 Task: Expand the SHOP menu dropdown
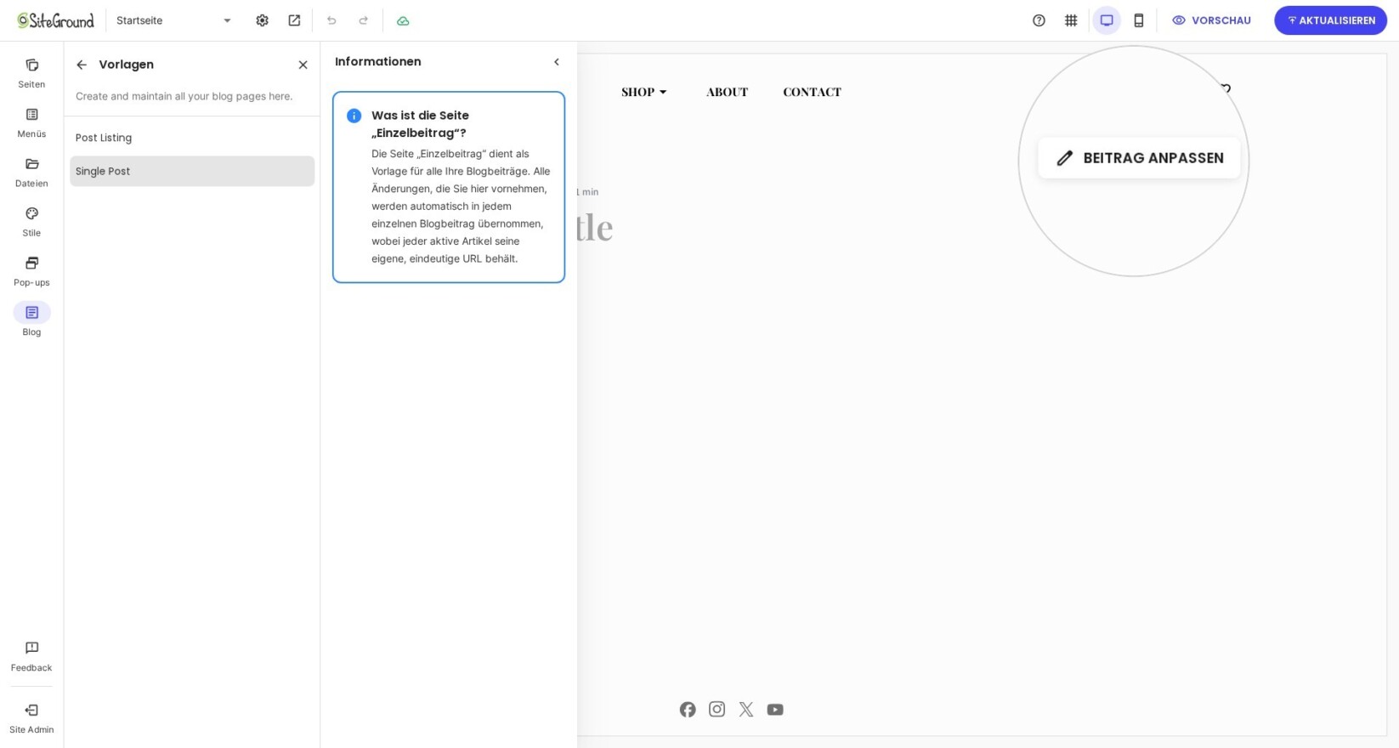(x=644, y=92)
